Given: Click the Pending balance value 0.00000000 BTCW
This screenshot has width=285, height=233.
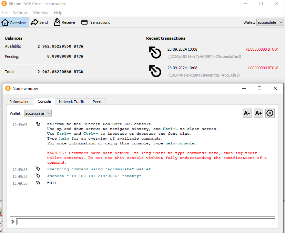Looking at the screenshot, I should click(65, 56).
